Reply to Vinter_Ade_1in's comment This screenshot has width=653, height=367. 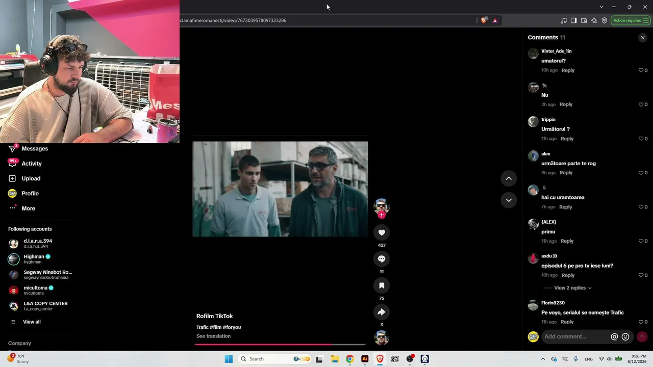(x=568, y=70)
